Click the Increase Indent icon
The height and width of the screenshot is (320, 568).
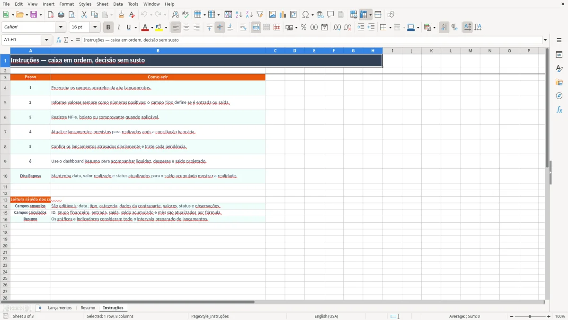coord(361,27)
